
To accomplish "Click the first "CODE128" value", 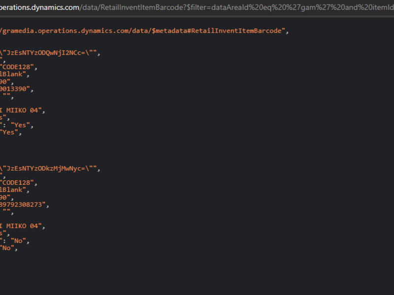I will pos(19,67).
